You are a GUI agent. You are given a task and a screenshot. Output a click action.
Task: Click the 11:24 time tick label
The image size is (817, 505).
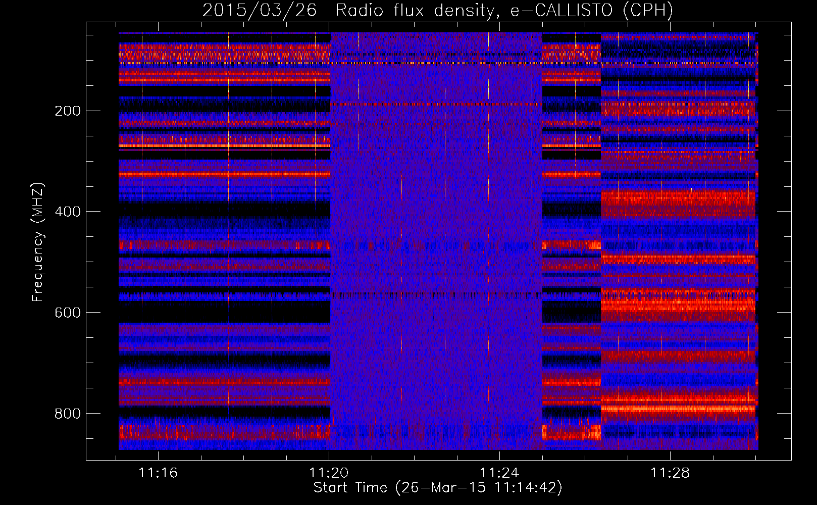point(499,473)
